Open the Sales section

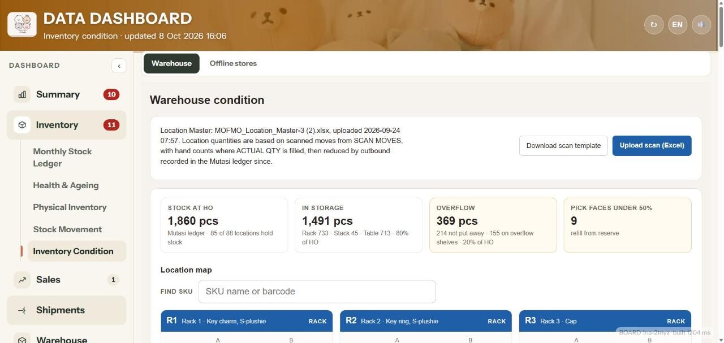coord(66,280)
